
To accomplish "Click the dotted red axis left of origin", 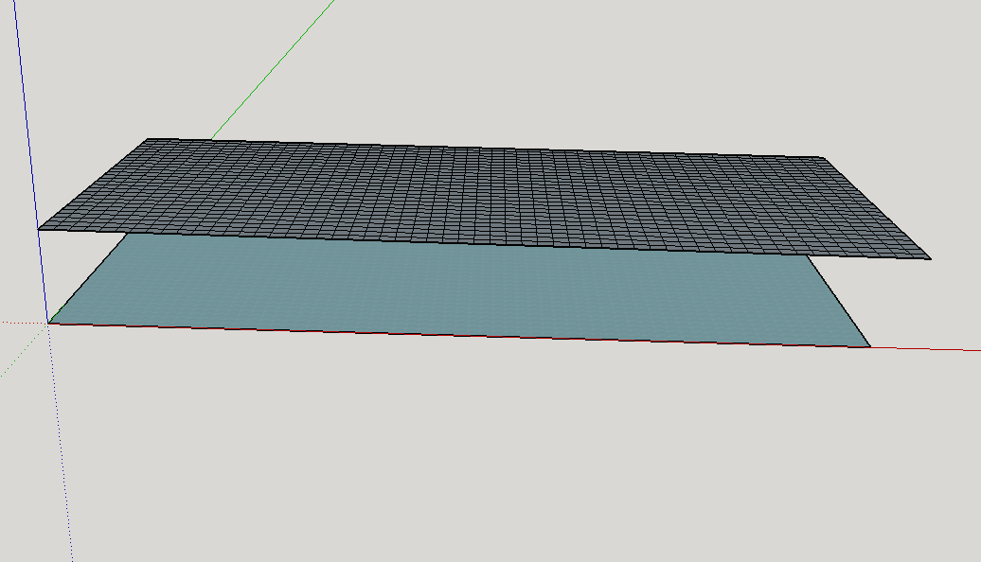I will tap(19, 323).
